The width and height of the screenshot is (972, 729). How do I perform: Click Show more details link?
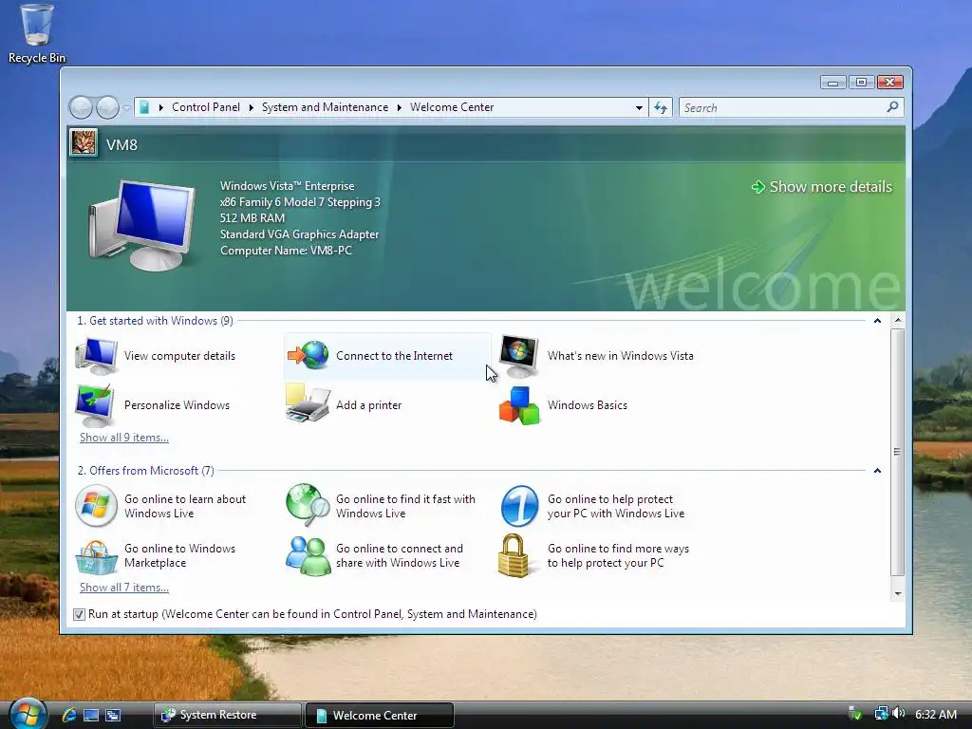821,187
